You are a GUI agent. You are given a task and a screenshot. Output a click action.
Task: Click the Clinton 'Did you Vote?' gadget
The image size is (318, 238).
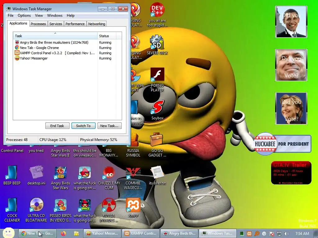point(291,108)
